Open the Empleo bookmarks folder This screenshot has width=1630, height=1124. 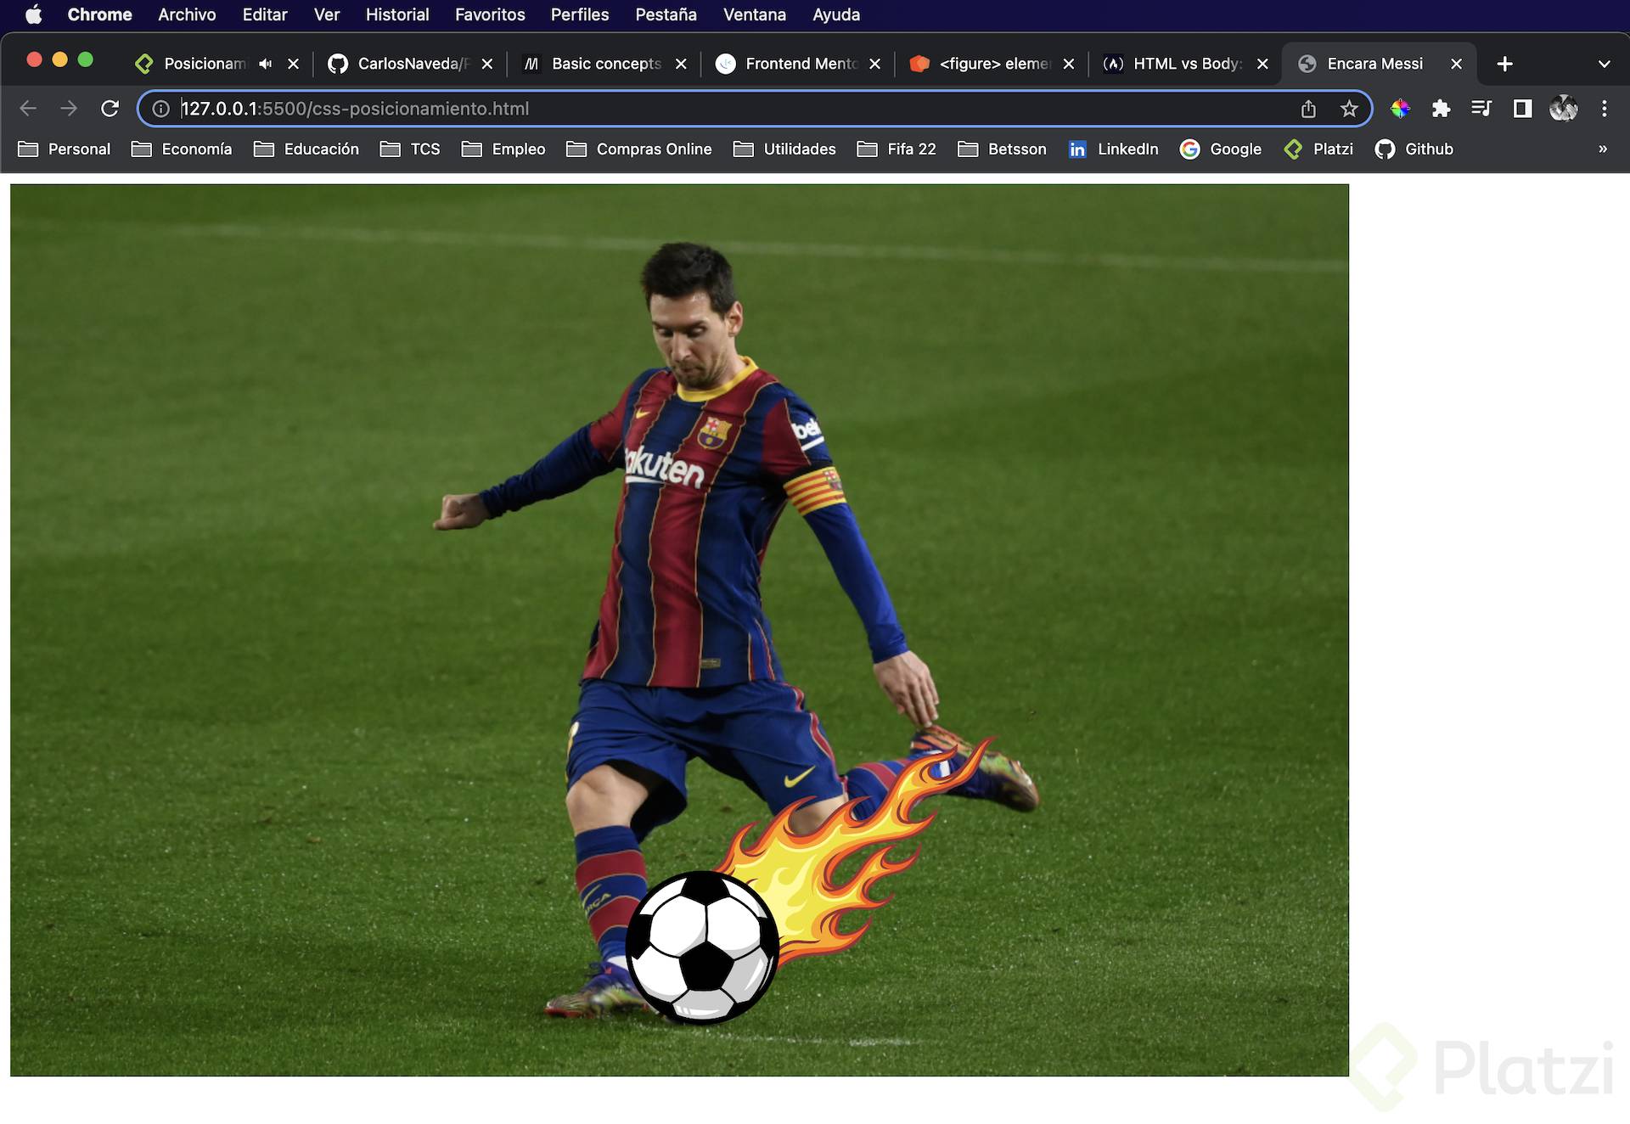point(503,149)
